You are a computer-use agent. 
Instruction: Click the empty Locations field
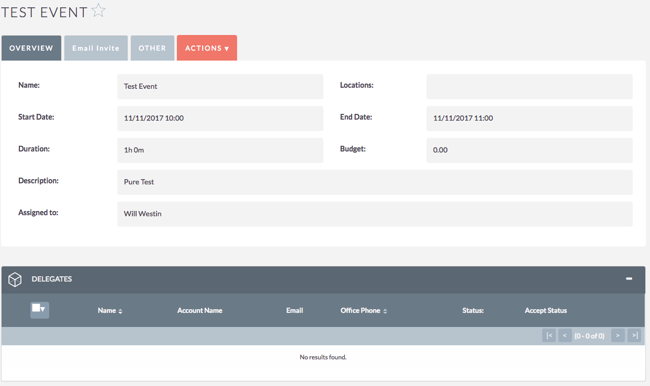coord(530,87)
